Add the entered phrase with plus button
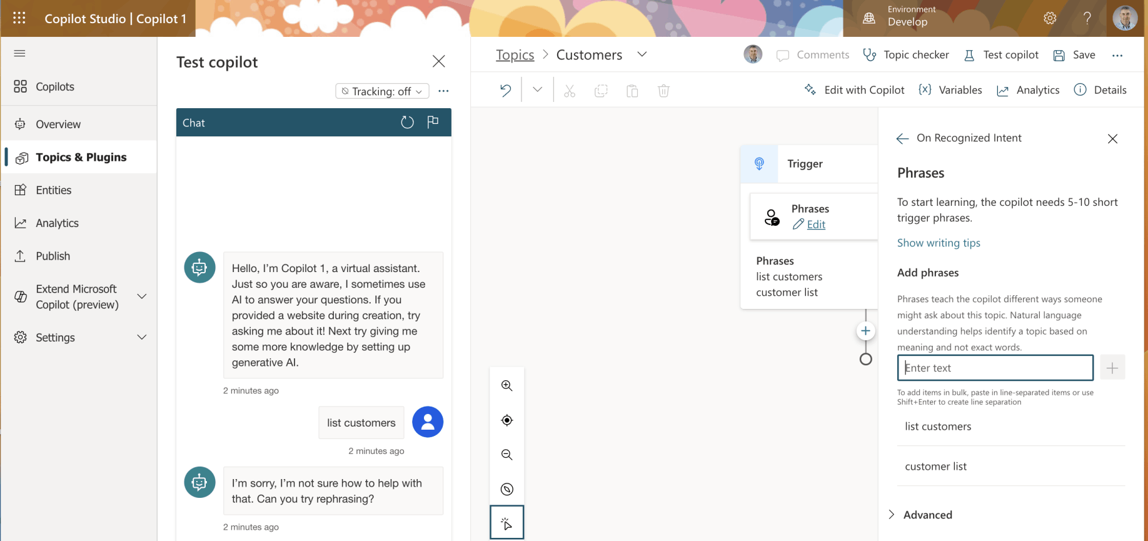 click(x=1112, y=368)
